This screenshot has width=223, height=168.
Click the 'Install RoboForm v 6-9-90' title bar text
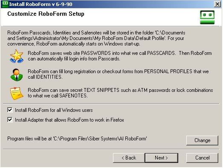click(41, 4)
